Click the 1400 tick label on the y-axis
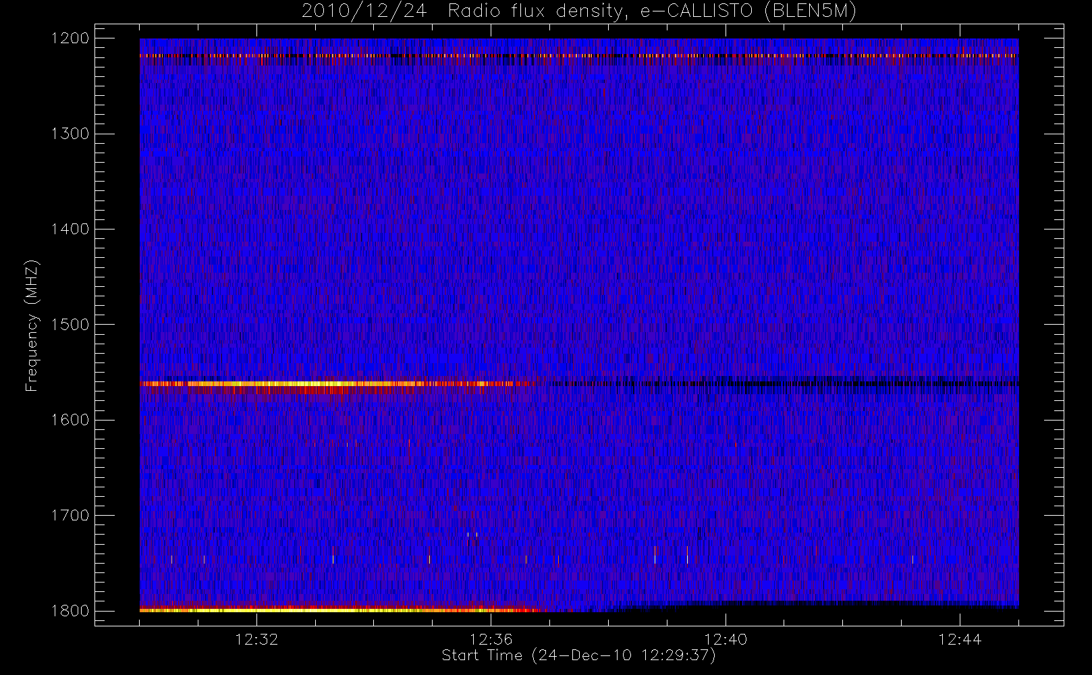The image size is (1092, 675). (70, 230)
